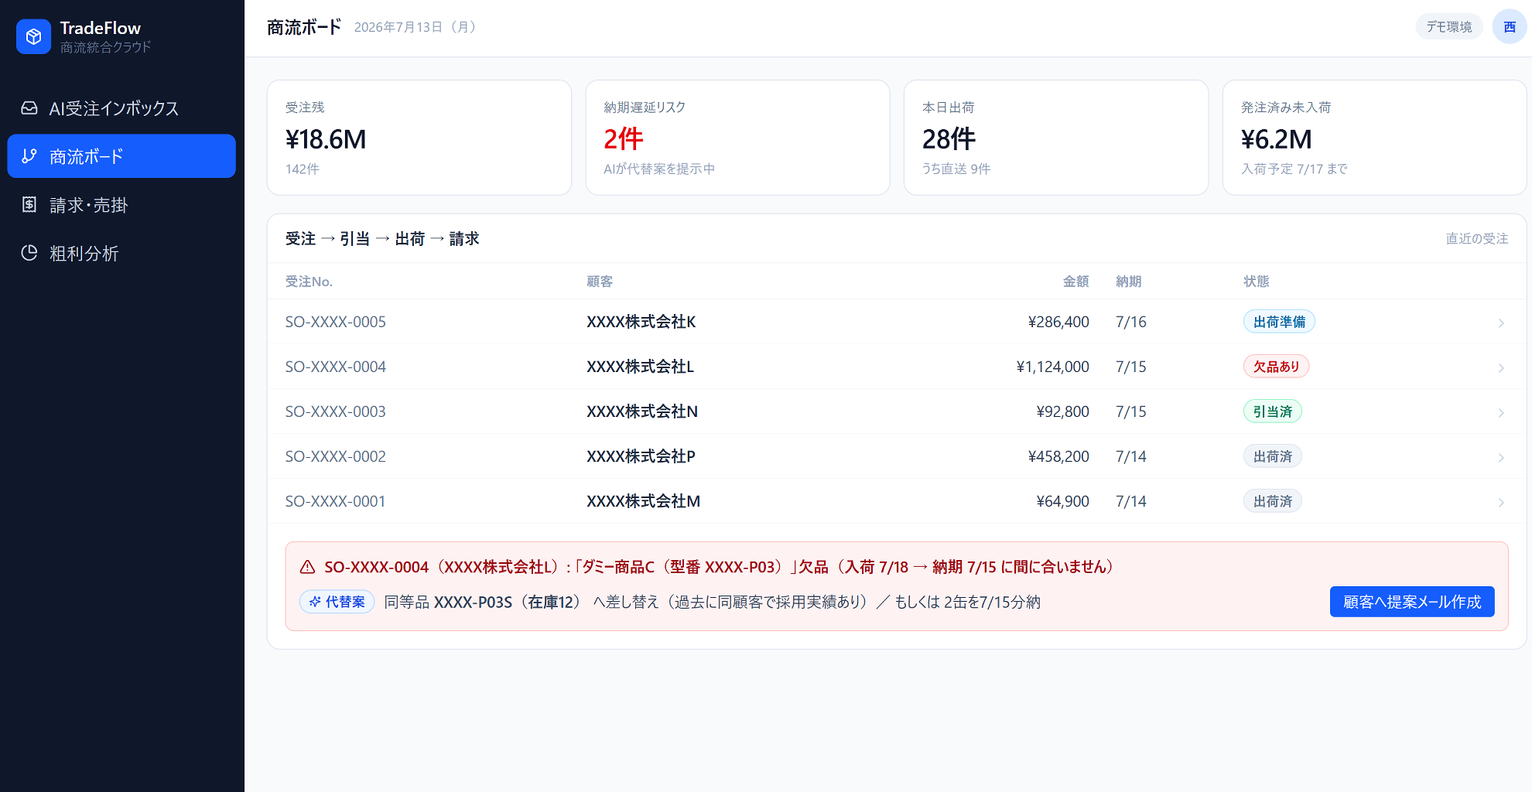Click the 金額 column header
The height and width of the screenshot is (792, 1532).
(x=1075, y=282)
